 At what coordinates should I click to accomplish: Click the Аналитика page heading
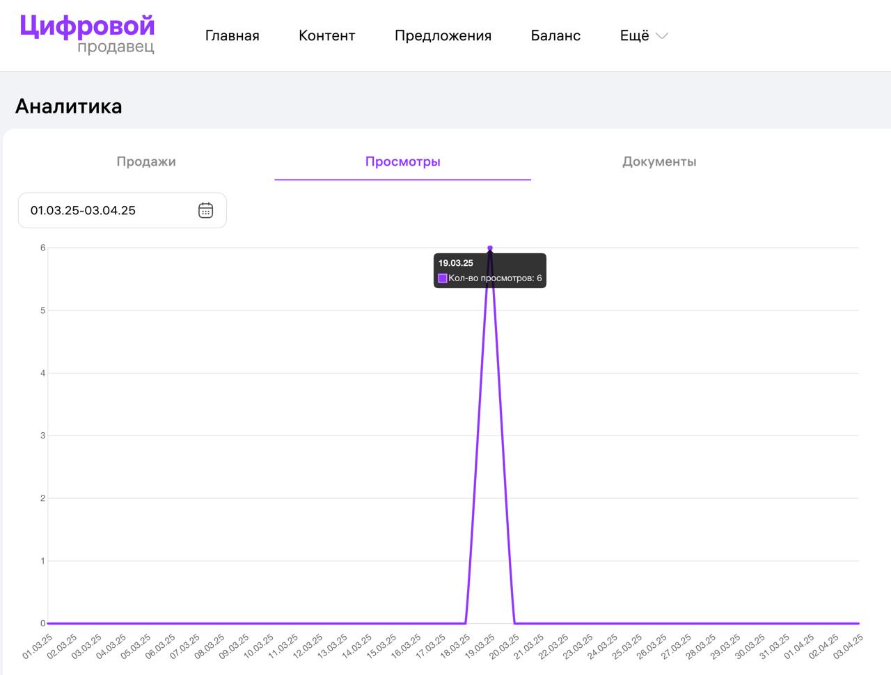tap(69, 106)
